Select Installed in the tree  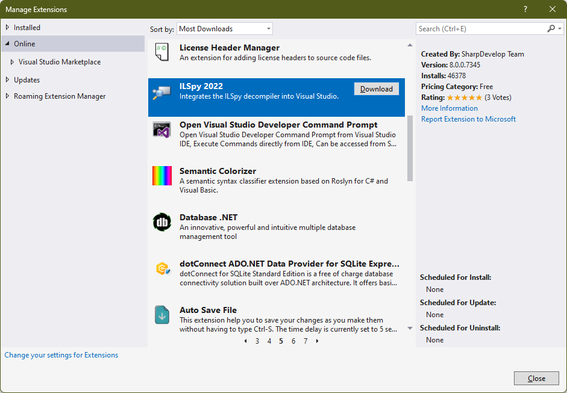click(27, 28)
